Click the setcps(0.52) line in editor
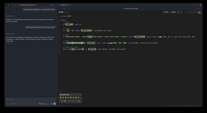Image resolution: width=207 pixels, height=113 pixels. [x=66, y=16]
